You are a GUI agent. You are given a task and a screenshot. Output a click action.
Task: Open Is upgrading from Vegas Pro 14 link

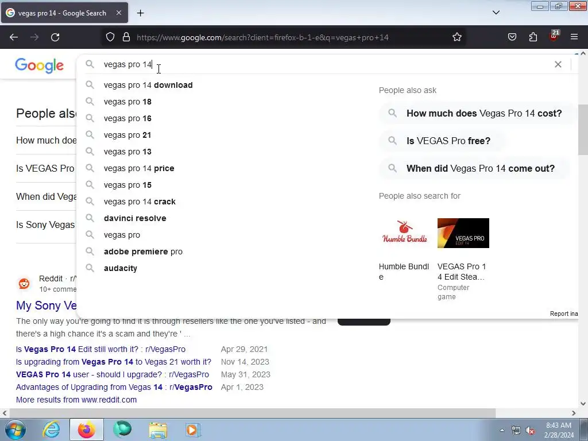114,362
